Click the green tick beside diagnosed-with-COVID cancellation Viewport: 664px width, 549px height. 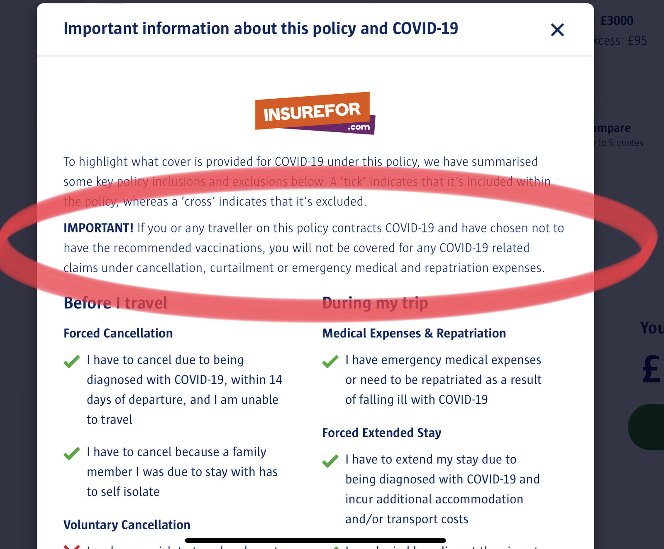(72, 361)
